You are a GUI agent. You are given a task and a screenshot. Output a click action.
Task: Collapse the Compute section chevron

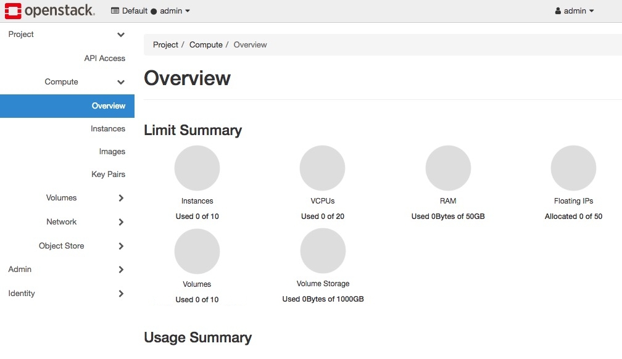121,82
